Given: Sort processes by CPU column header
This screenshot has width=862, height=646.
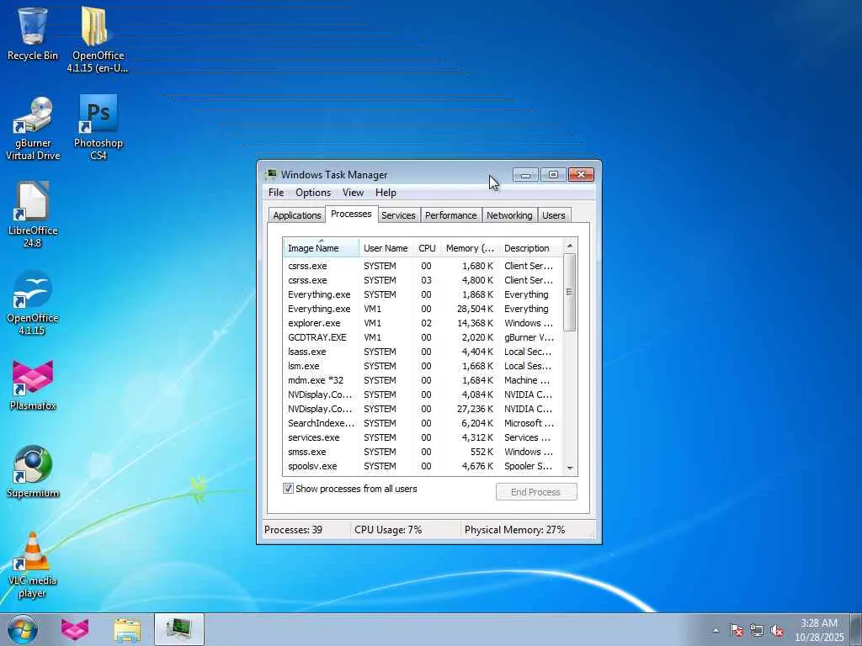Looking at the screenshot, I should 427,248.
